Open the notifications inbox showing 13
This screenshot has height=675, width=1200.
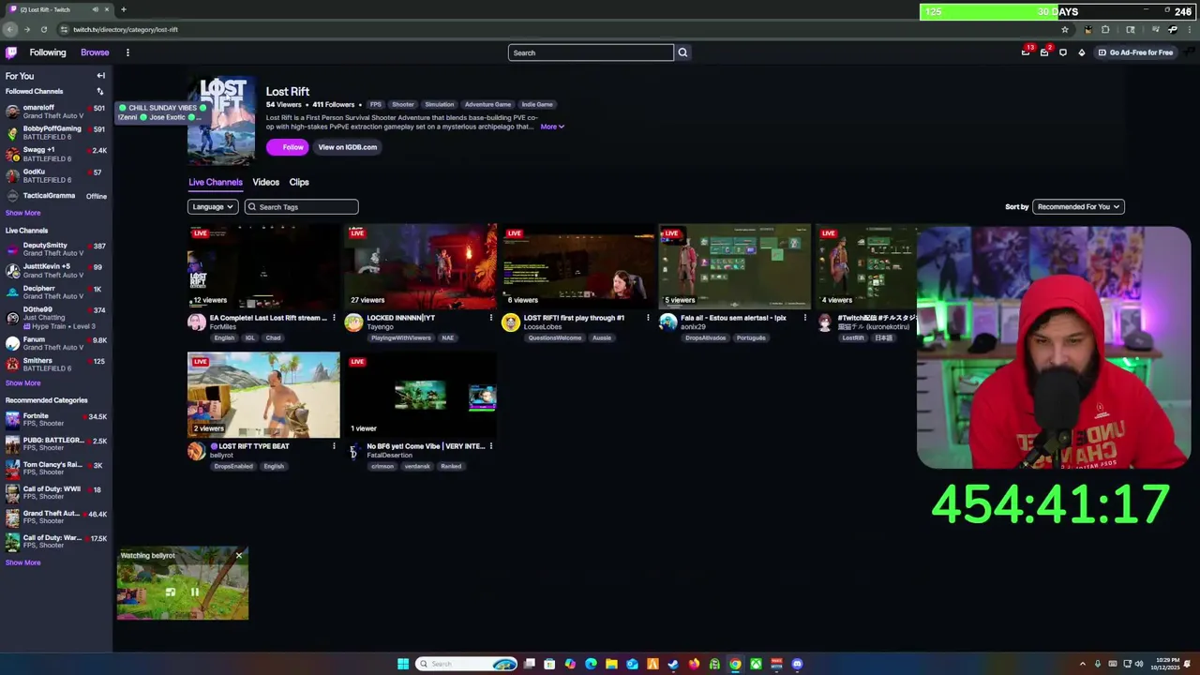click(1026, 52)
